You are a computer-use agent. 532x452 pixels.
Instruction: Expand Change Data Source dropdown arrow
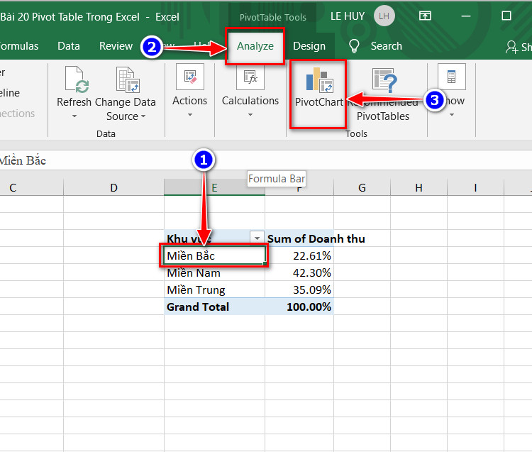143,116
